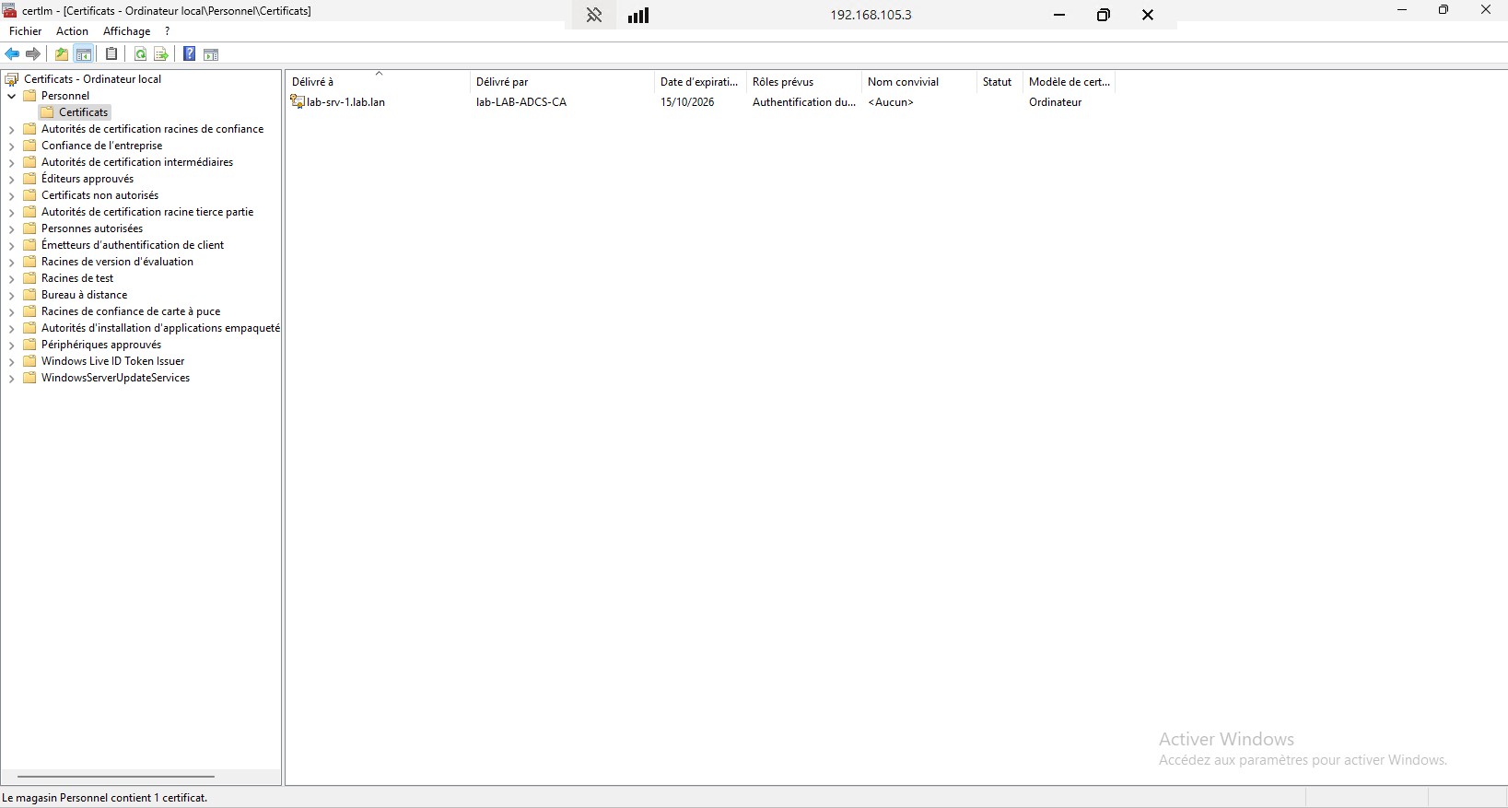Screen dimensions: 1508x808
Task: Expand Autorités de certification racines de confiance
Action: (12, 130)
